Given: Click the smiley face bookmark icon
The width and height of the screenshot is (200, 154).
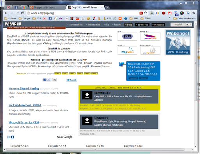Looking at the screenshot, I should [88, 19].
